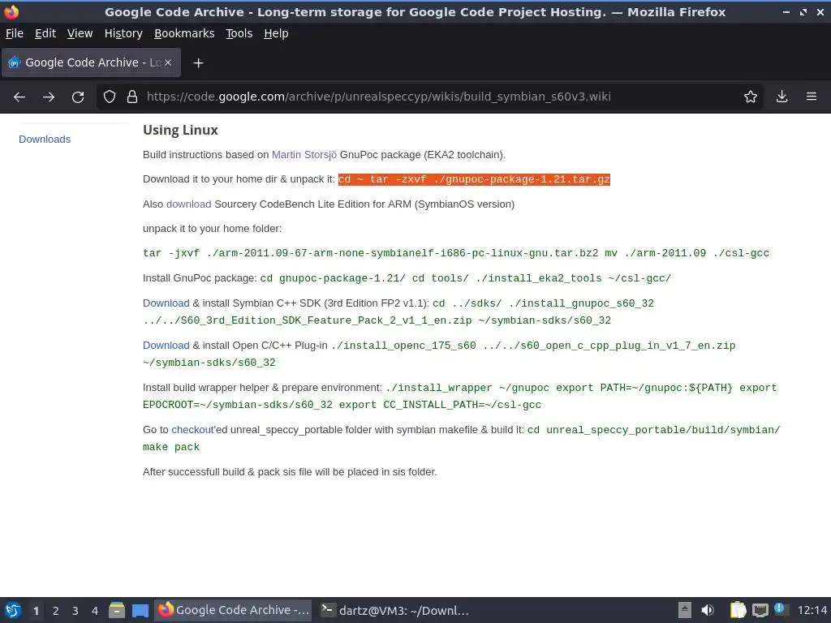Open the File menu
The width and height of the screenshot is (831, 623).
[x=15, y=33]
